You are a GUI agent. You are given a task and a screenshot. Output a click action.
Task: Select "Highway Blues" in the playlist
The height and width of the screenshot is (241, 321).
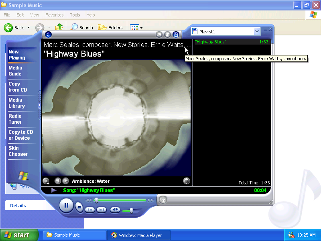(233, 42)
